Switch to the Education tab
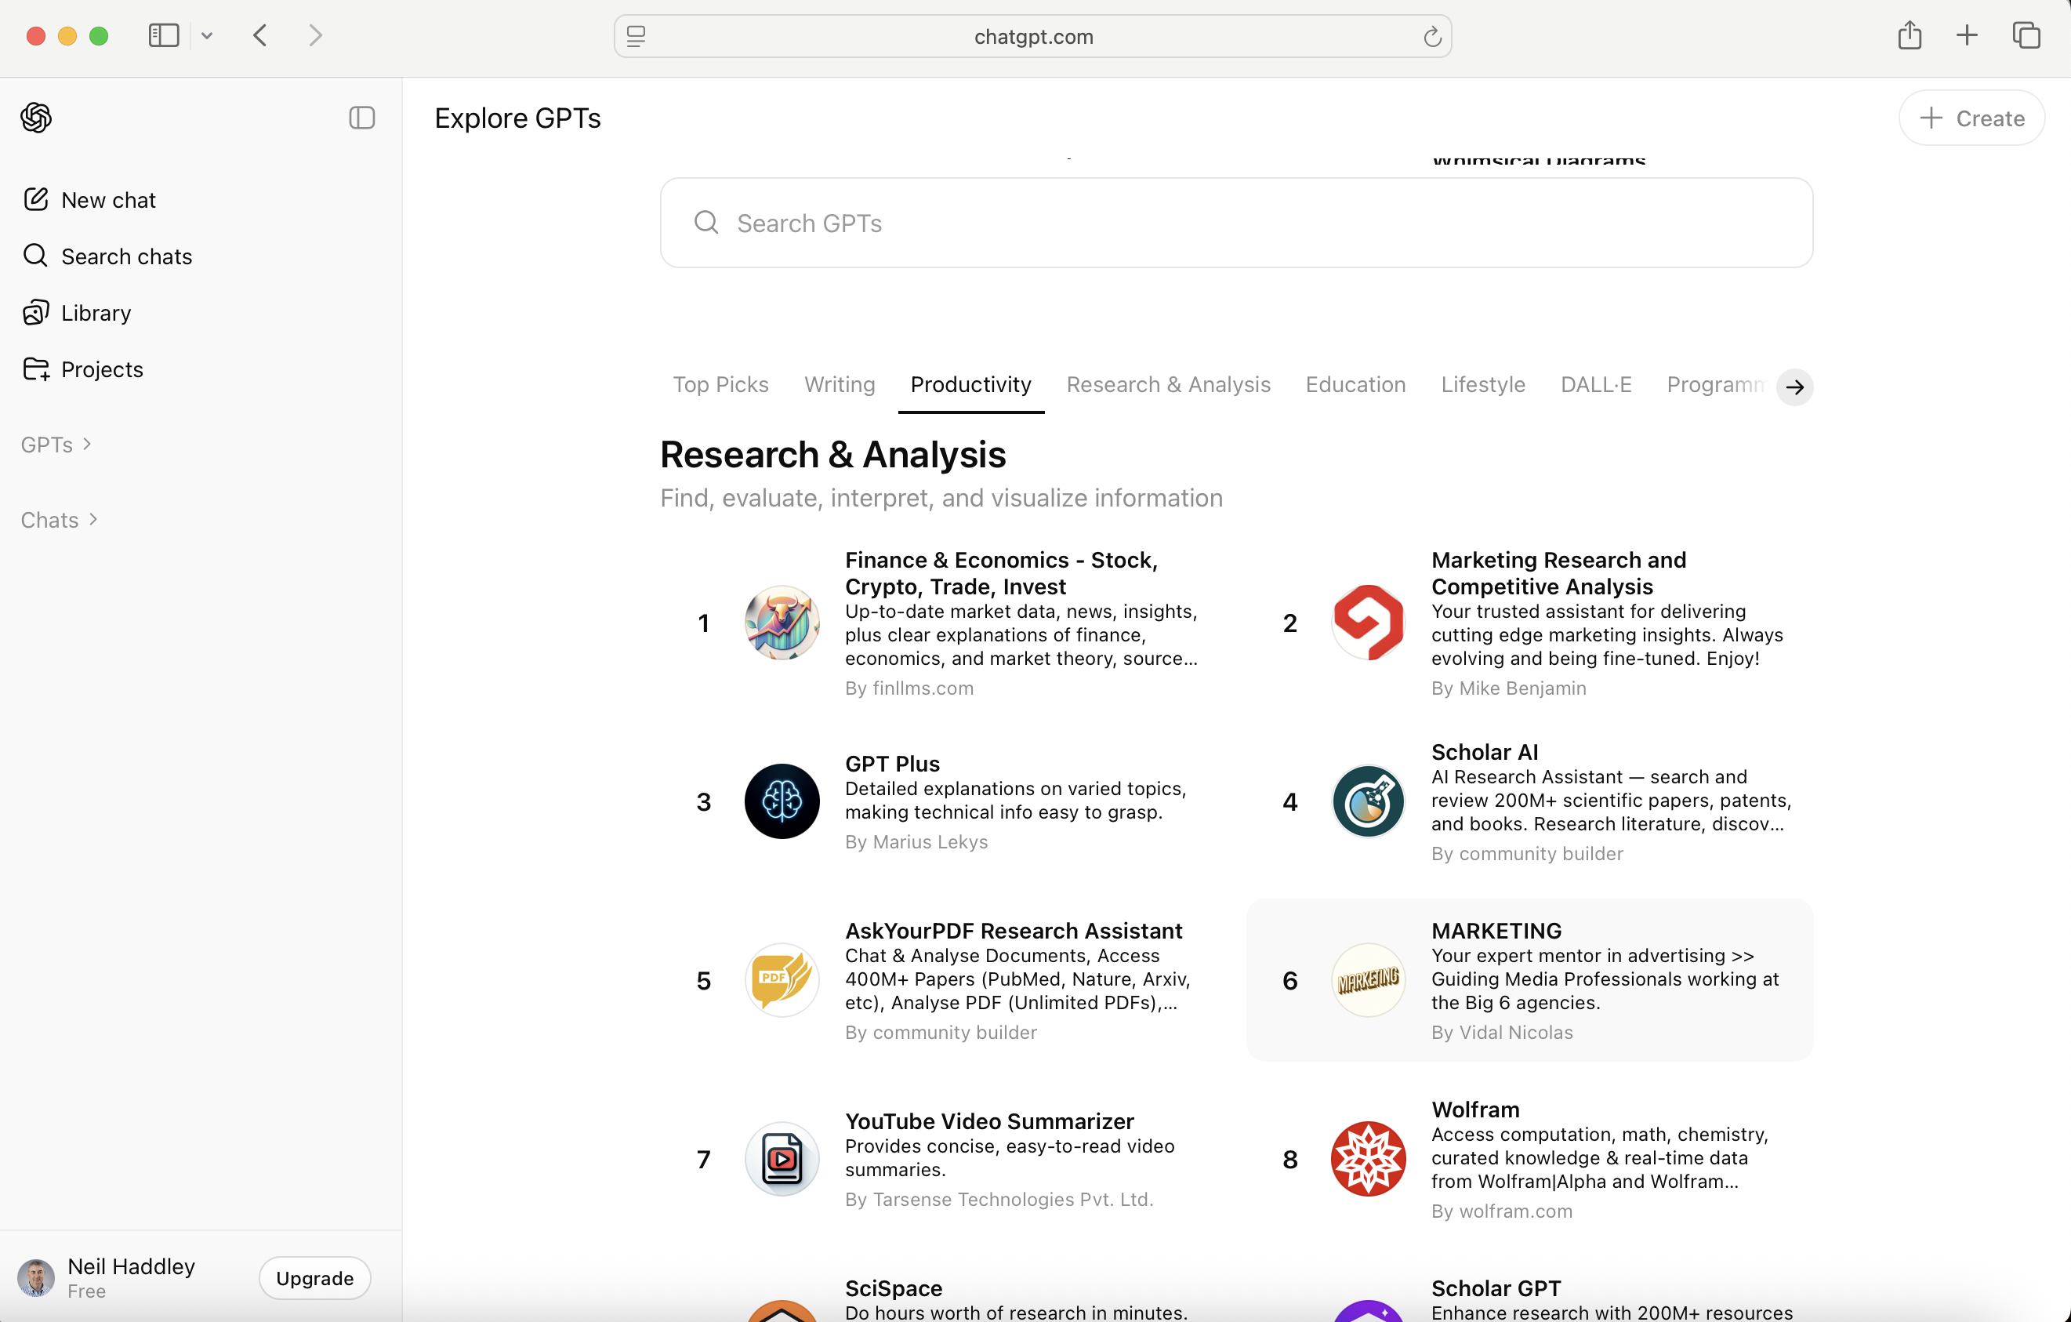 click(x=1355, y=384)
